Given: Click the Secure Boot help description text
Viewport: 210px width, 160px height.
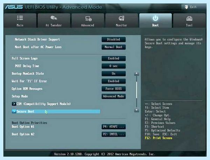Looking at the screenshot, I should (174, 43).
